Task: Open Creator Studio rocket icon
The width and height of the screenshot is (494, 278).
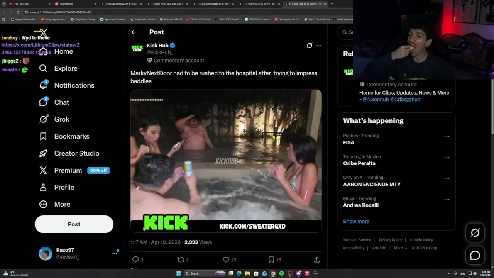Action: (43, 153)
